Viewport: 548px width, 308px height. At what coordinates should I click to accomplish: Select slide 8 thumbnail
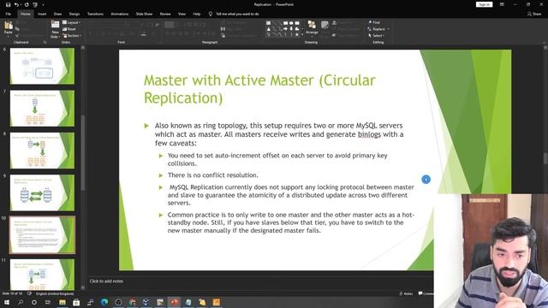point(42,151)
